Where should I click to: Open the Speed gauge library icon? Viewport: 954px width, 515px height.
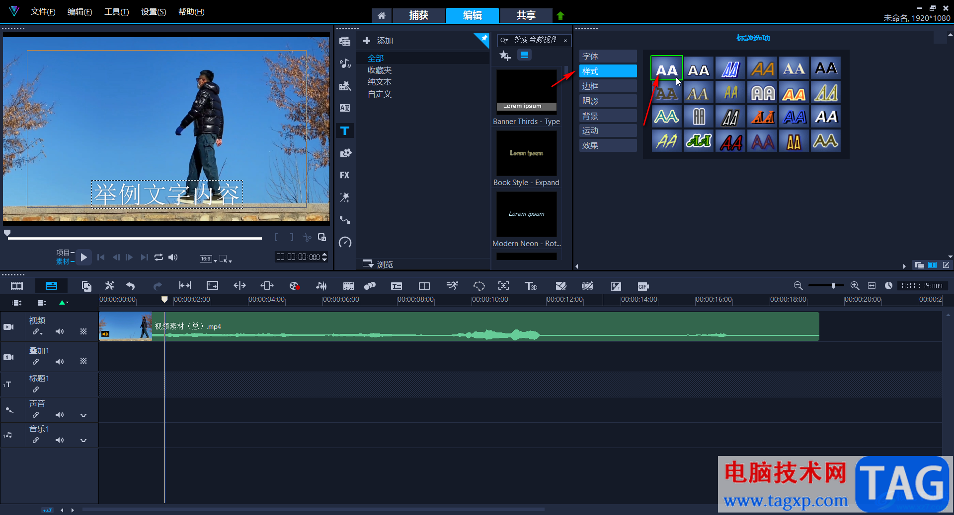click(x=345, y=242)
